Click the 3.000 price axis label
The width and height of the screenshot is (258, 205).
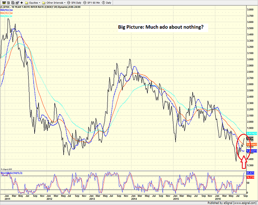[x=250, y=59]
